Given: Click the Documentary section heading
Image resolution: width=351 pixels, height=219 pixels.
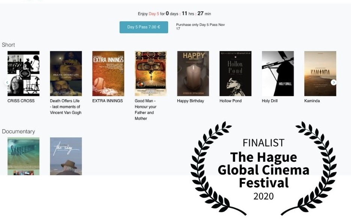Looking at the screenshot, I should pos(18,131).
